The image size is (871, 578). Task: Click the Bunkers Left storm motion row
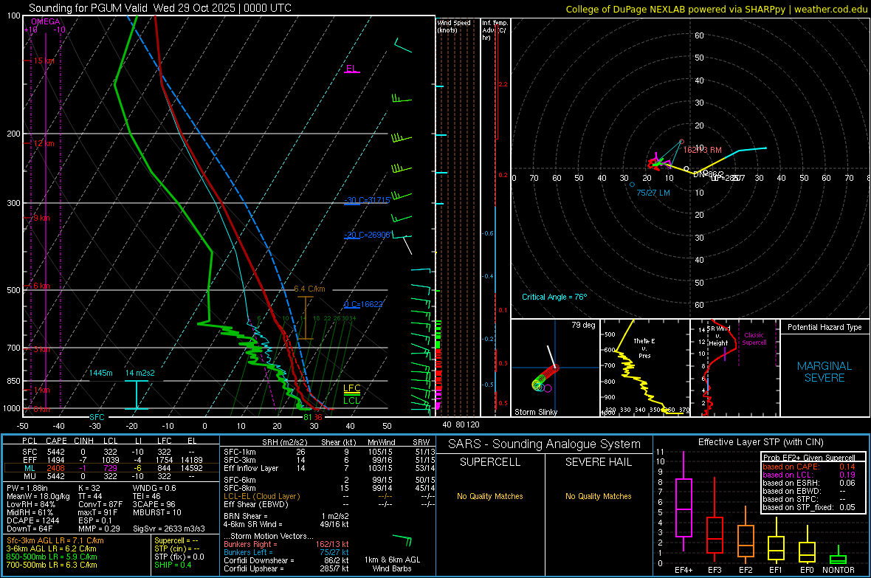[286, 552]
